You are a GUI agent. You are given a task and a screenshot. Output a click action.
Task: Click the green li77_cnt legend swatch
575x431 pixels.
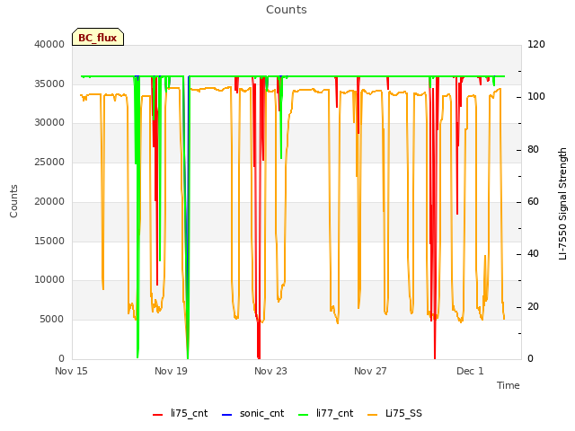(304, 415)
